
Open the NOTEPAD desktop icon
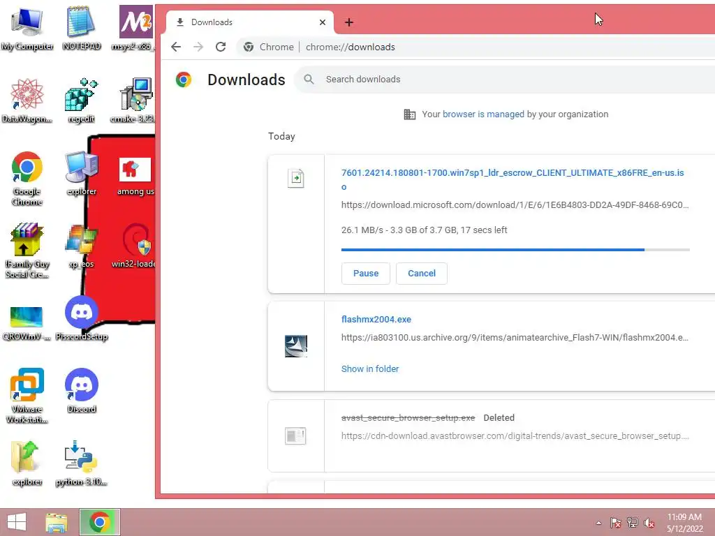coord(81,28)
